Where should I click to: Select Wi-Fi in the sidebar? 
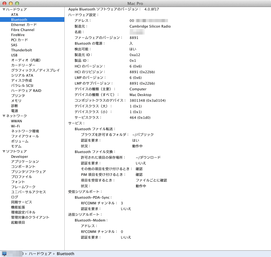[16, 126]
